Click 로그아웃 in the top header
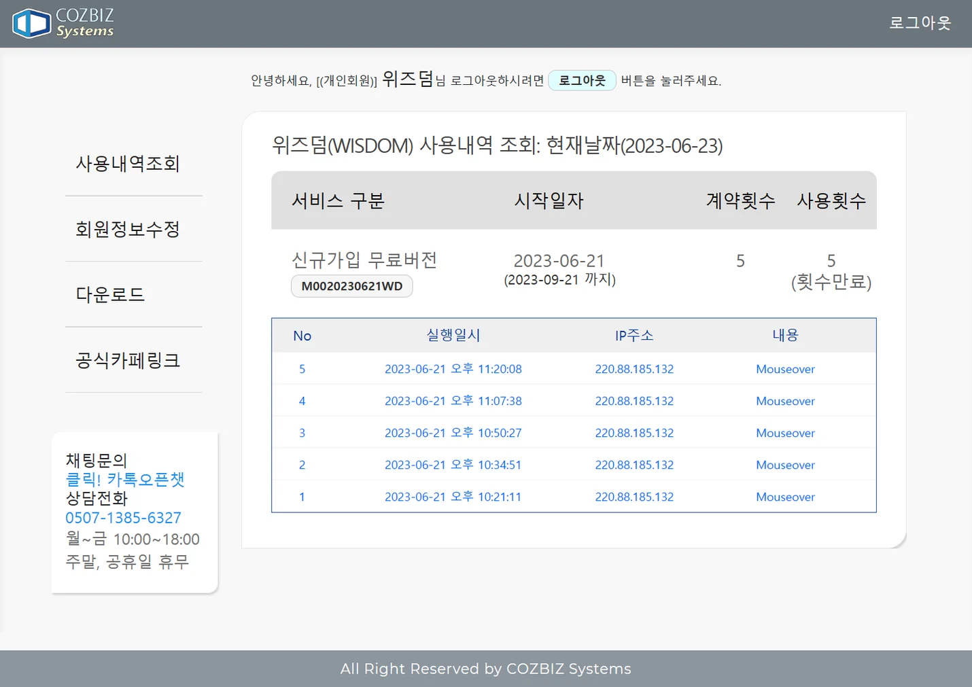Viewport: 972px width, 687px height. 920,23
